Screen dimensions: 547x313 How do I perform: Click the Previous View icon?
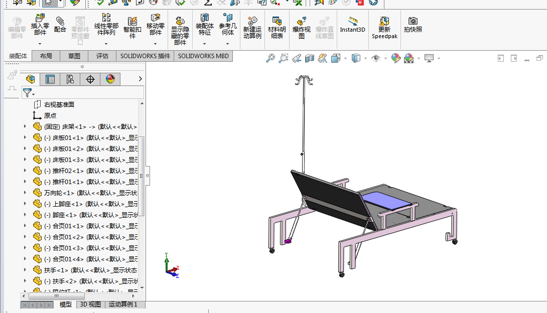click(x=297, y=58)
